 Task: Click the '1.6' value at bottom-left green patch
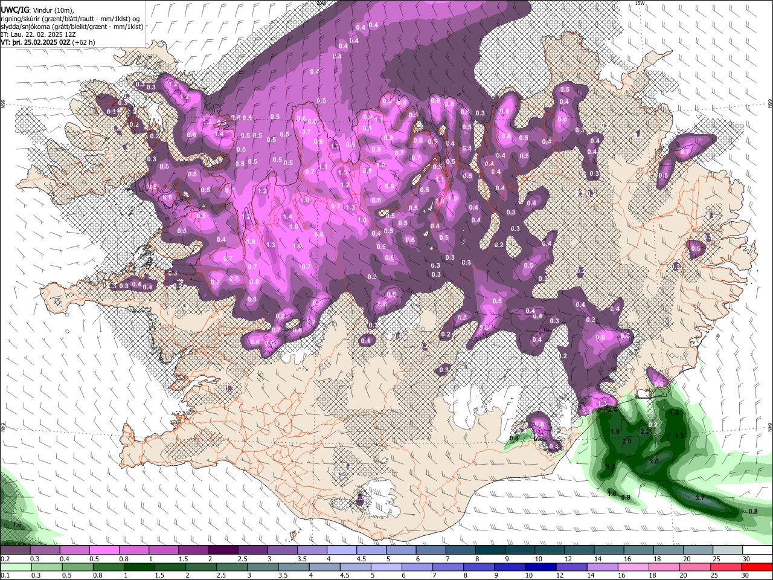click(17, 525)
